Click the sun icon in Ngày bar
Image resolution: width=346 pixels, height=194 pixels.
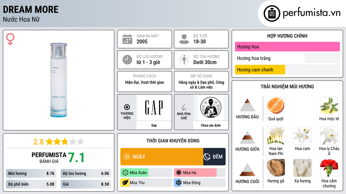point(127,157)
